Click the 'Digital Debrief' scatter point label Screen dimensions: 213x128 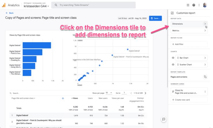pos(134,51)
